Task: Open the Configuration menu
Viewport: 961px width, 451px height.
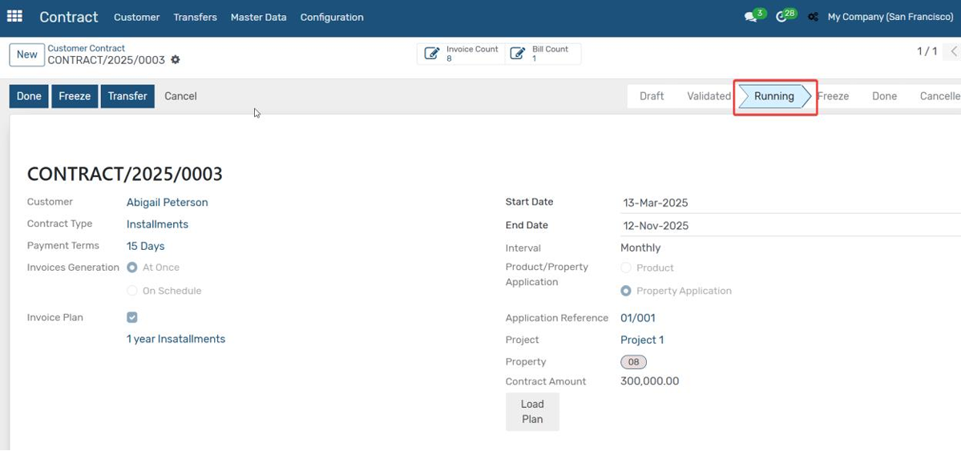Action: coord(332,17)
